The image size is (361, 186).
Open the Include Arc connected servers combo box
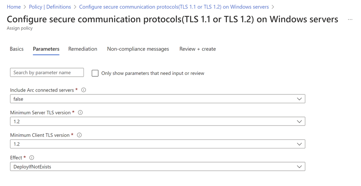pyautogui.click(x=158, y=99)
